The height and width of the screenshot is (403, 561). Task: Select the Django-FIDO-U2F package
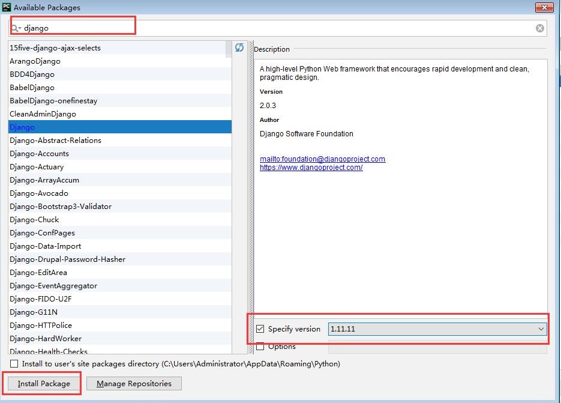pyautogui.click(x=120, y=299)
